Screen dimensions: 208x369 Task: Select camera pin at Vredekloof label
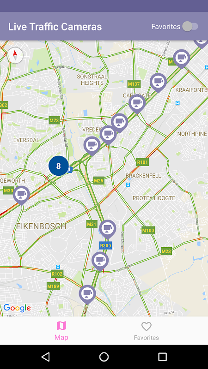click(108, 135)
